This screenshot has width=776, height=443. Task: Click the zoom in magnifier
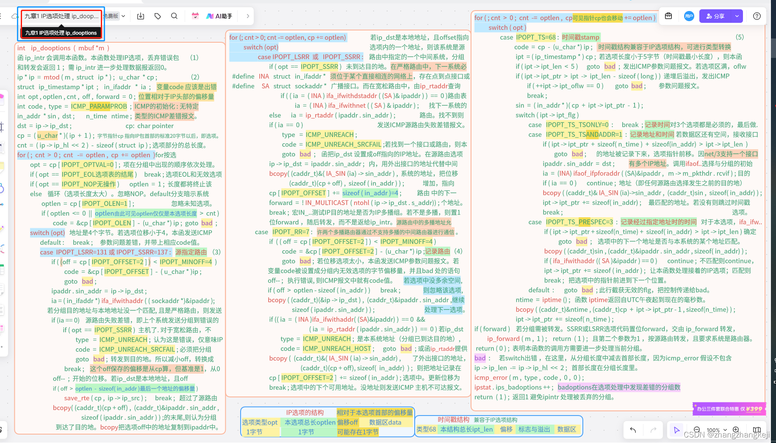pos(736,430)
